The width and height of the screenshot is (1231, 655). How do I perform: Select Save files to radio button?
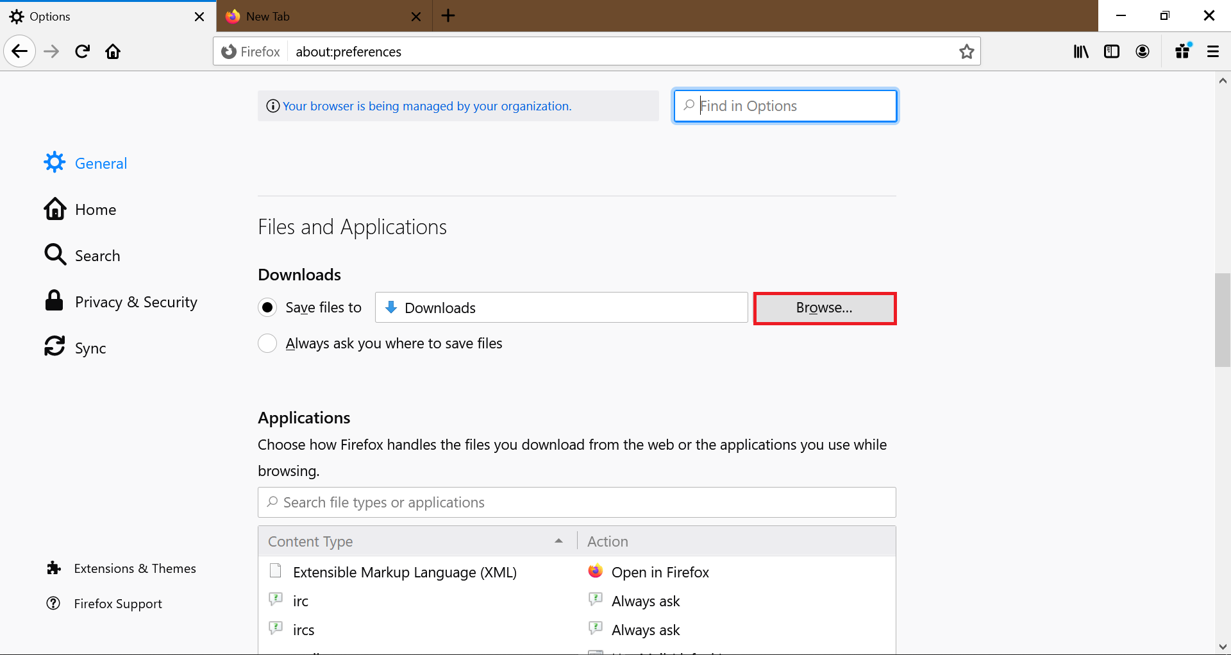click(267, 308)
